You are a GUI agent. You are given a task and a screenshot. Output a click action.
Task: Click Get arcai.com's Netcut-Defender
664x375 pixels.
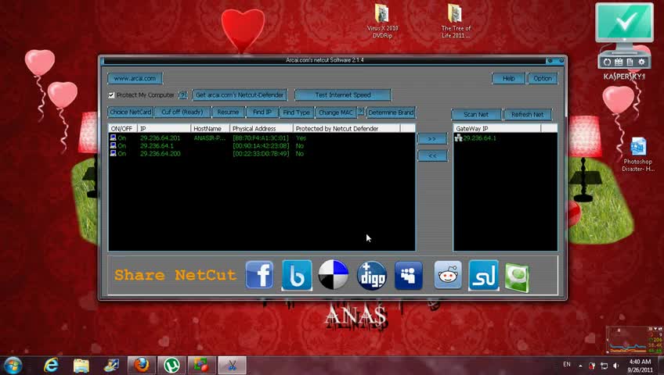coord(240,95)
